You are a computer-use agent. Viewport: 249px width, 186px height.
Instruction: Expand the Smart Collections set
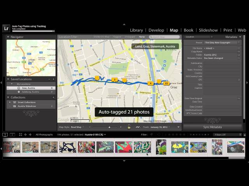click(10, 102)
